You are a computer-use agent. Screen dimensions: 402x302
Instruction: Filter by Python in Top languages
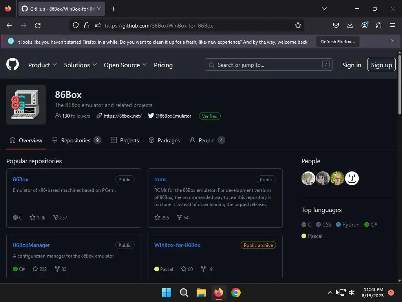click(348, 225)
